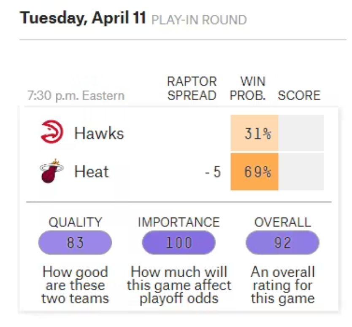352x327 pixels.
Task: Click the Miami Heat logo icon
Action: (x=51, y=171)
